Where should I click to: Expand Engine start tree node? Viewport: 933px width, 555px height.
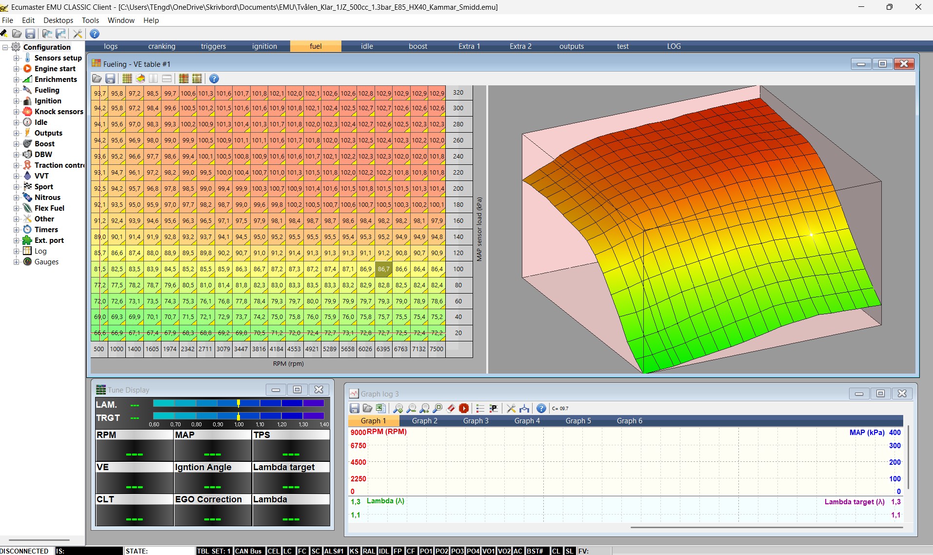16,69
